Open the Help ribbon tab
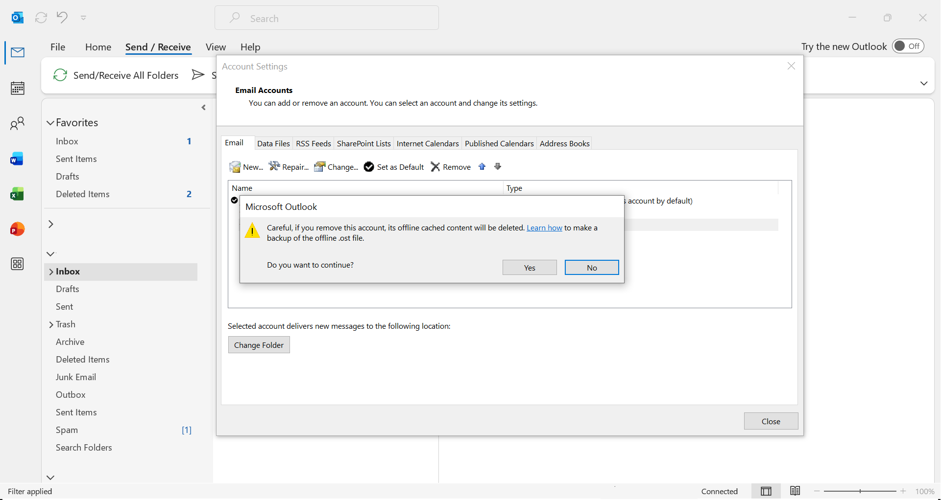 pyautogui.click(x=250, y=47)
